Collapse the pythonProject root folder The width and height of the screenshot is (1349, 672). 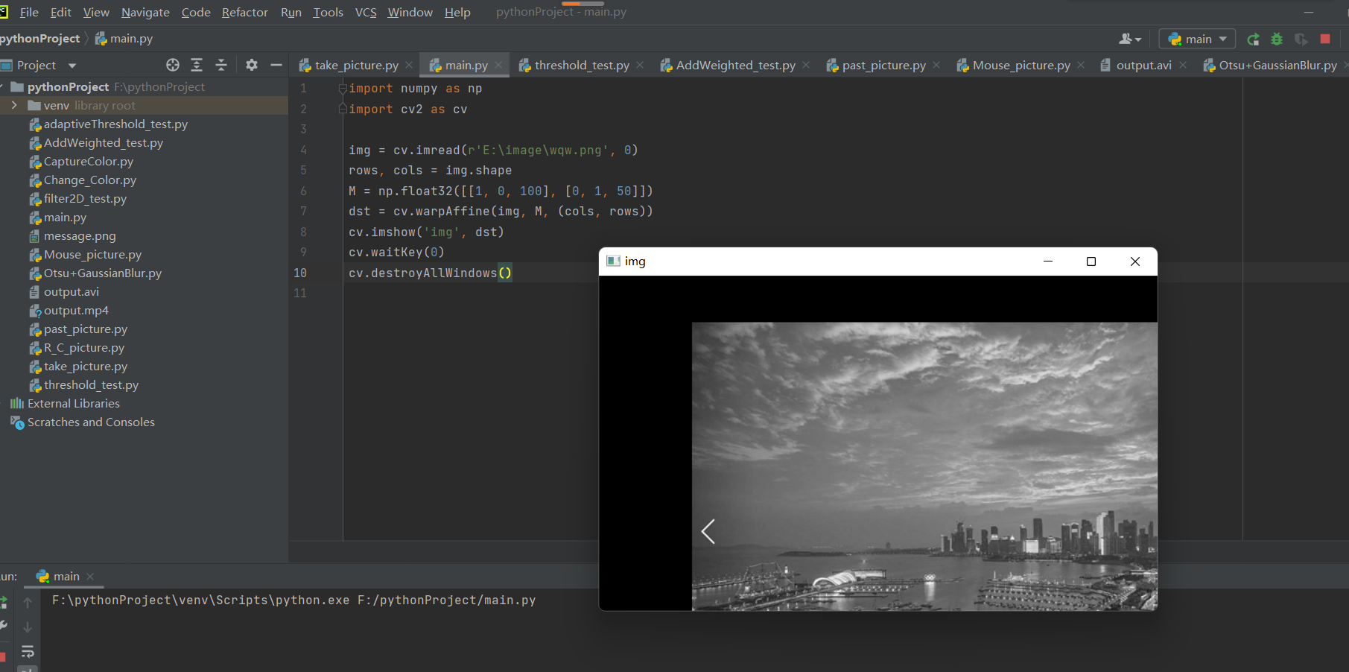click(2, 87)
